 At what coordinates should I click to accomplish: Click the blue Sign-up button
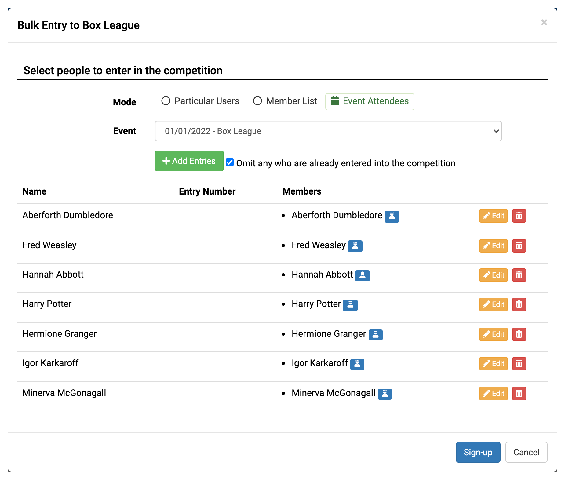click(478, 452)
